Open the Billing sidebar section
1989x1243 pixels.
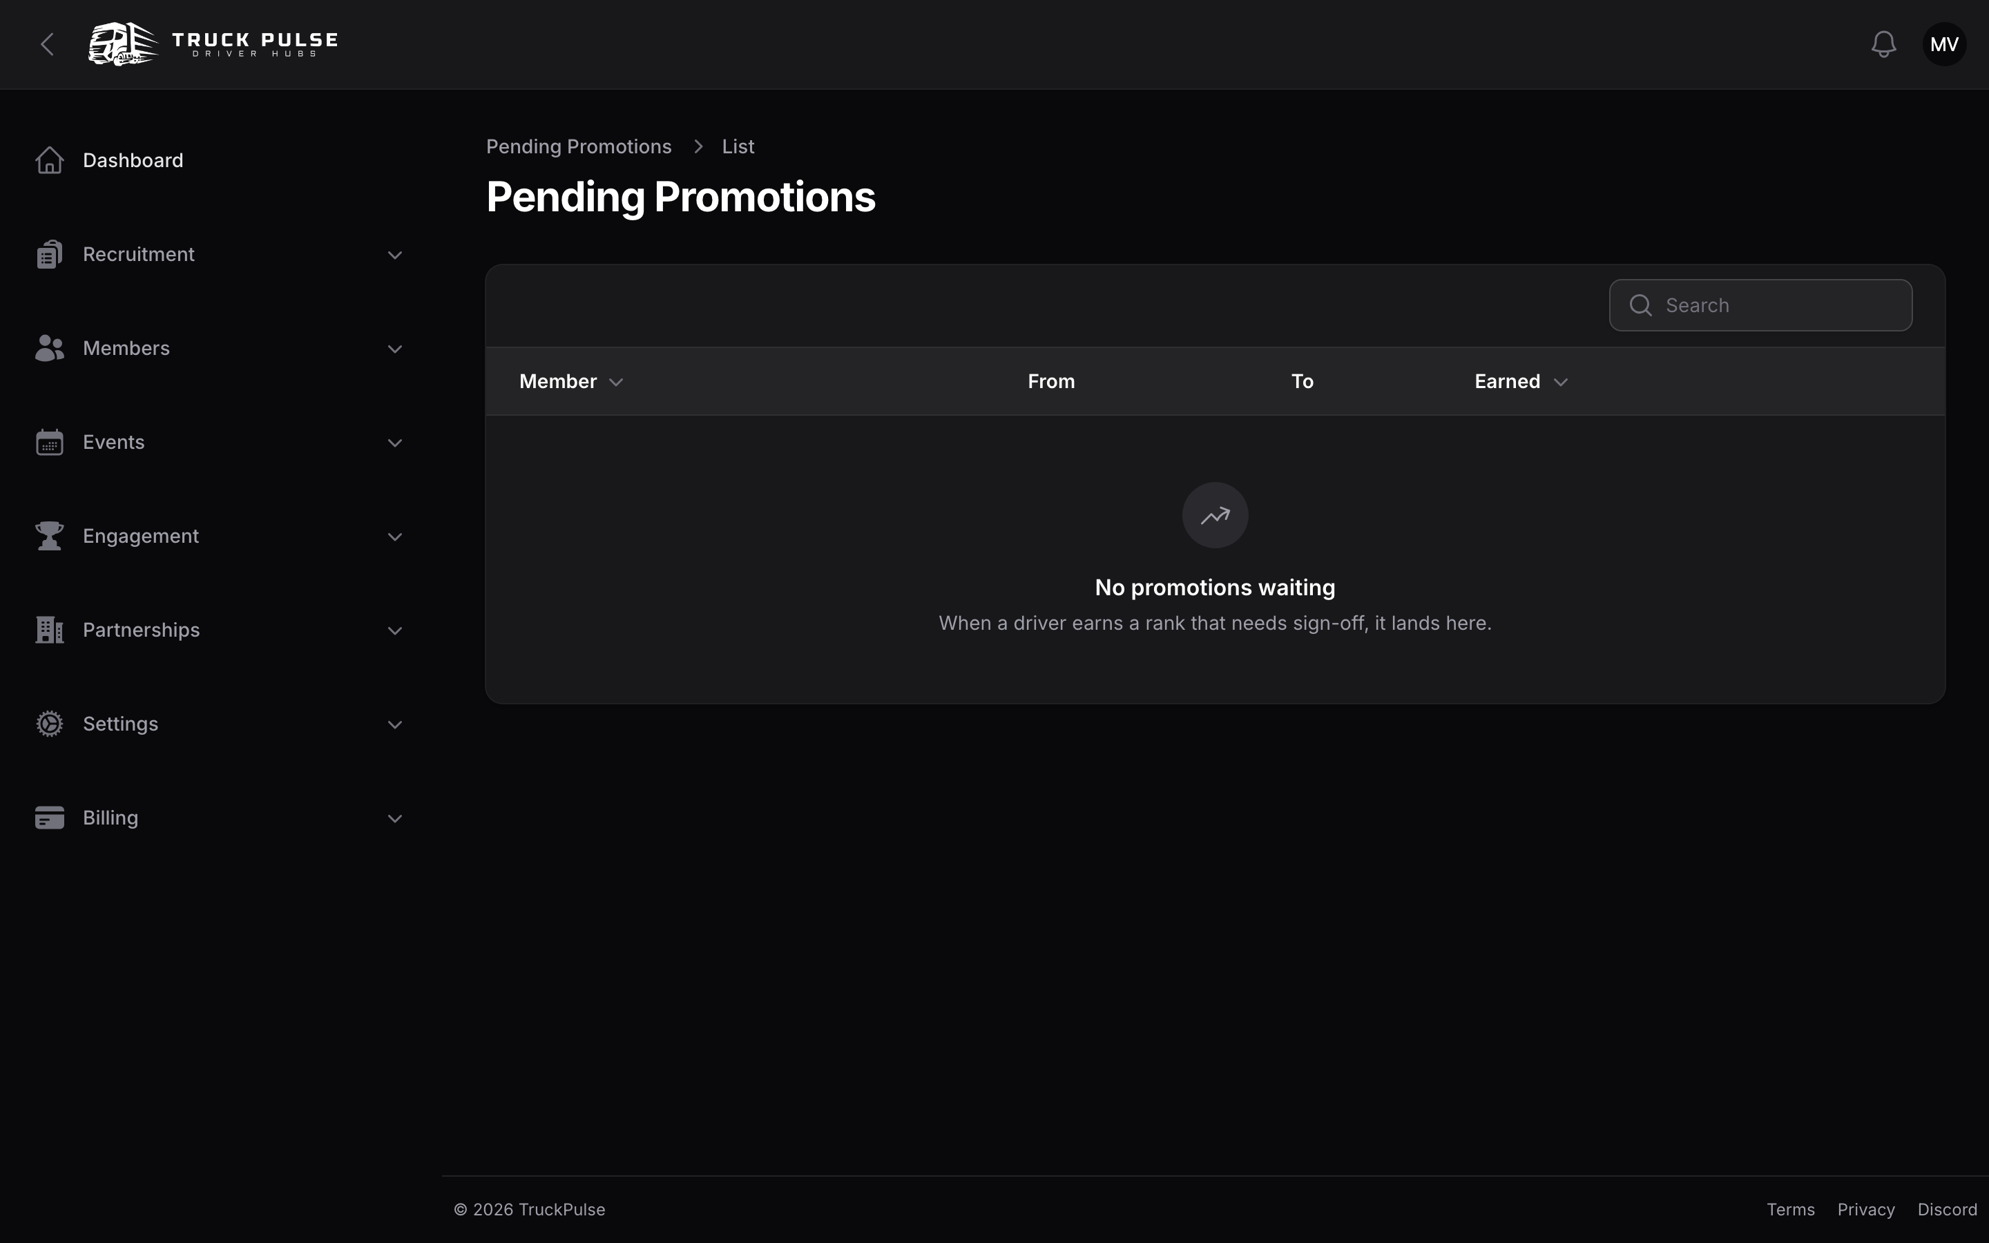(220, 818)
